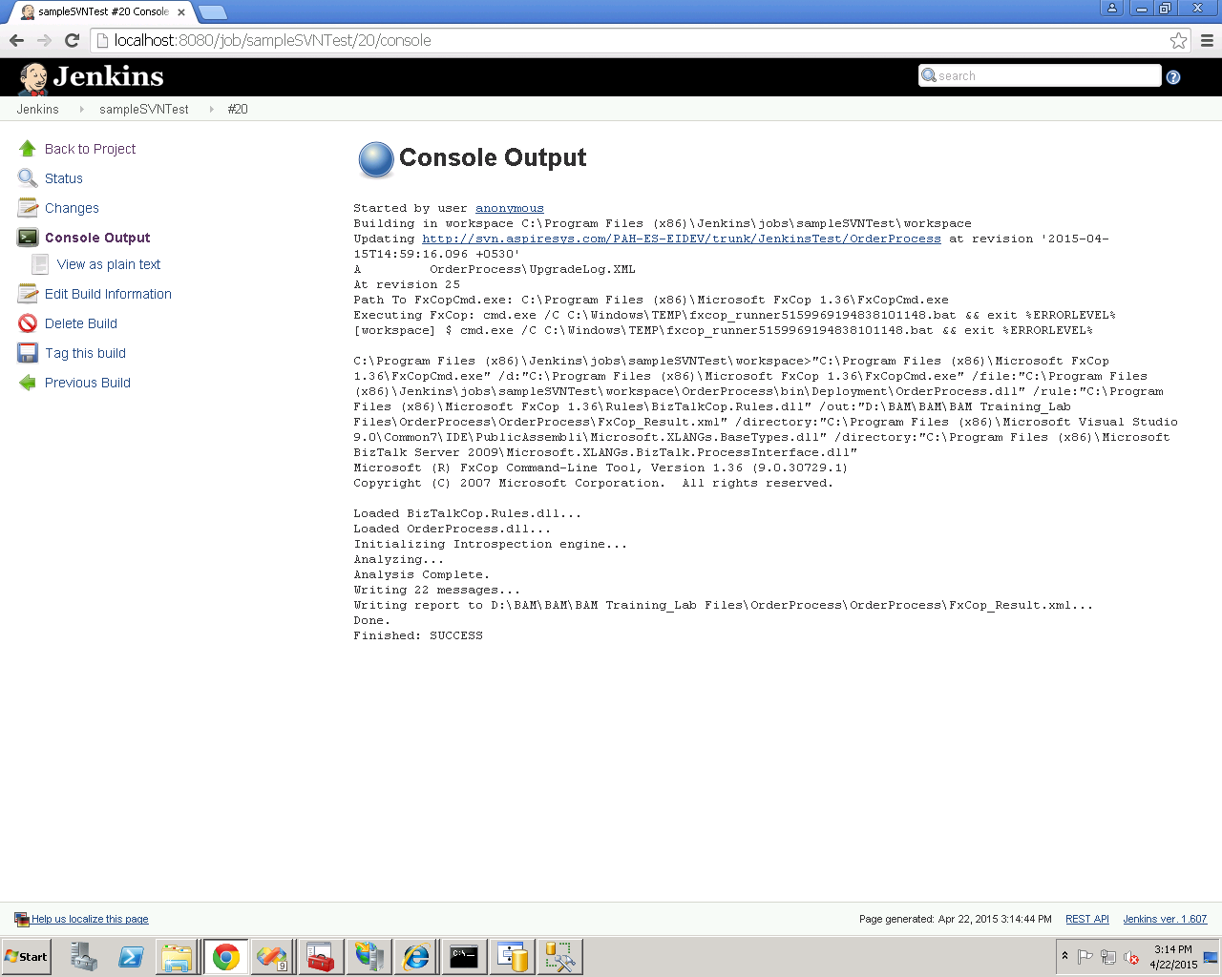This screenshot has height=977, width=1222.
Task: Click the muted volume icon in the tray
Action: click(x=1131, y=957)
